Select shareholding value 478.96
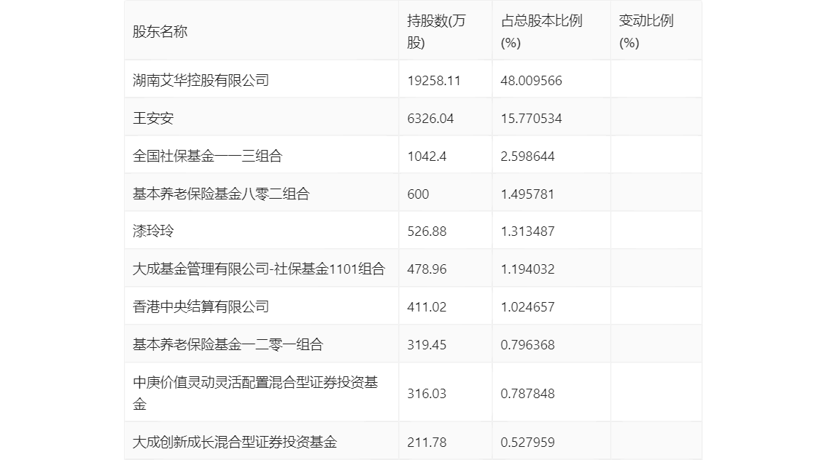 tap(427, 269)
